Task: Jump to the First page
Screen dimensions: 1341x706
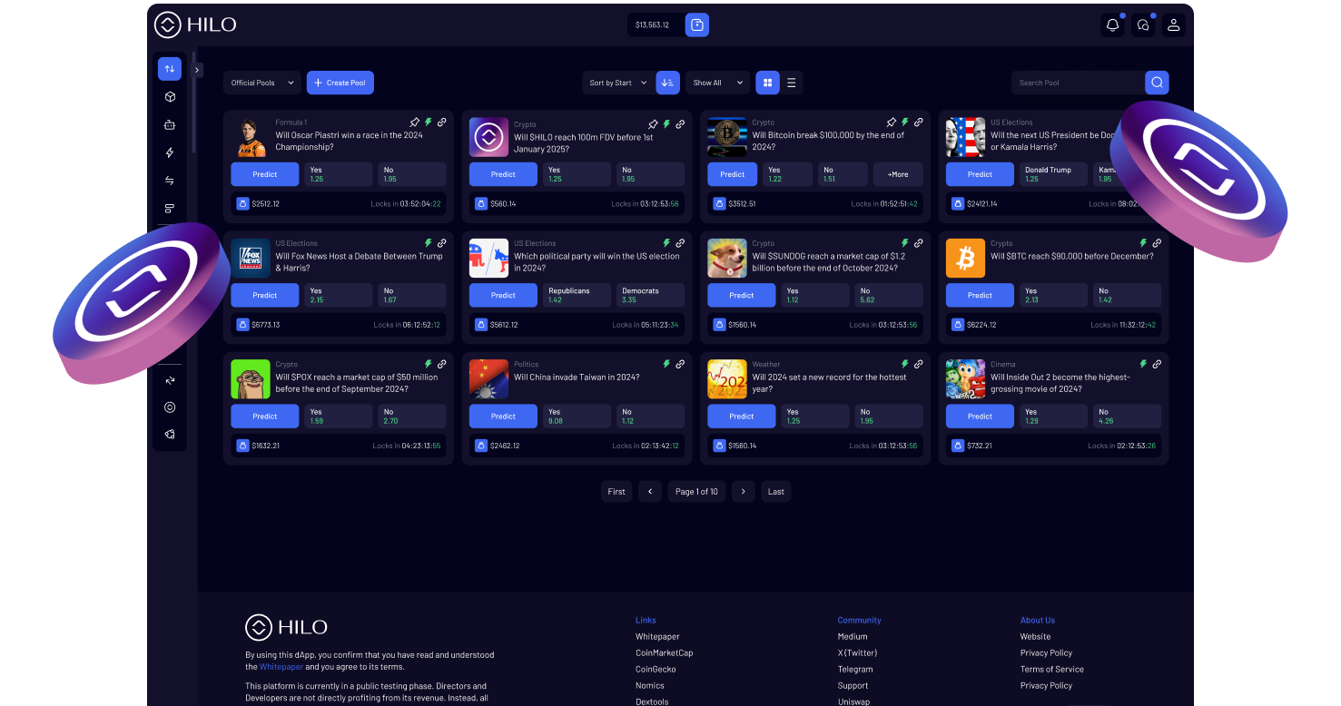Action: click(x=616, y=492)
